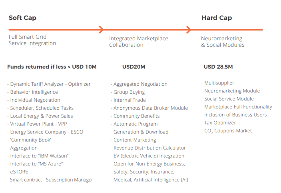The image size is (281, 193).
Task: Click the USD20M funding label
Action: coord(134,67)
